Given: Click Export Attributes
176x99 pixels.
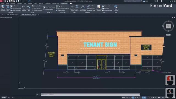Looking at the screenshot, I should click(15, 10).
